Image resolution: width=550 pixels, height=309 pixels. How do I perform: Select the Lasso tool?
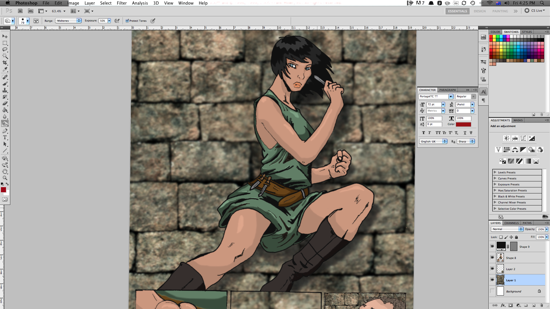[5, 49]
